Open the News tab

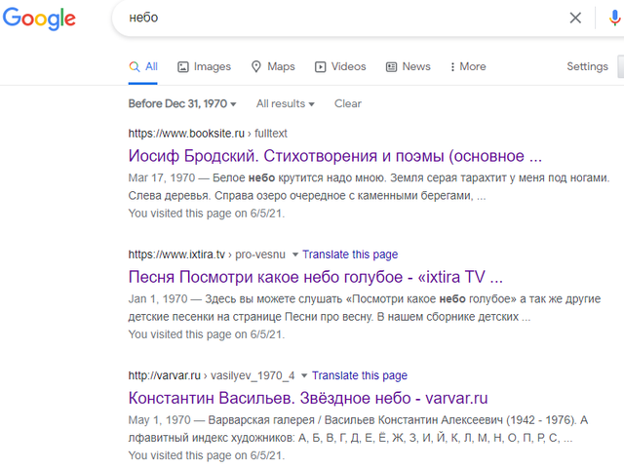coord(409,66)
